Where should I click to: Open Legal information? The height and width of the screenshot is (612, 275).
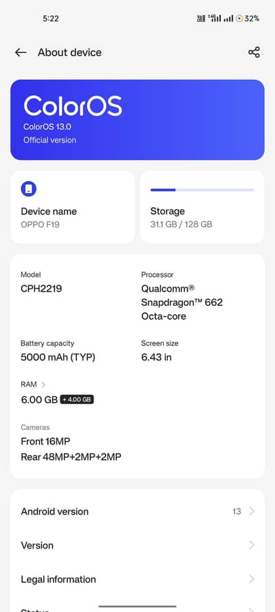137,579
